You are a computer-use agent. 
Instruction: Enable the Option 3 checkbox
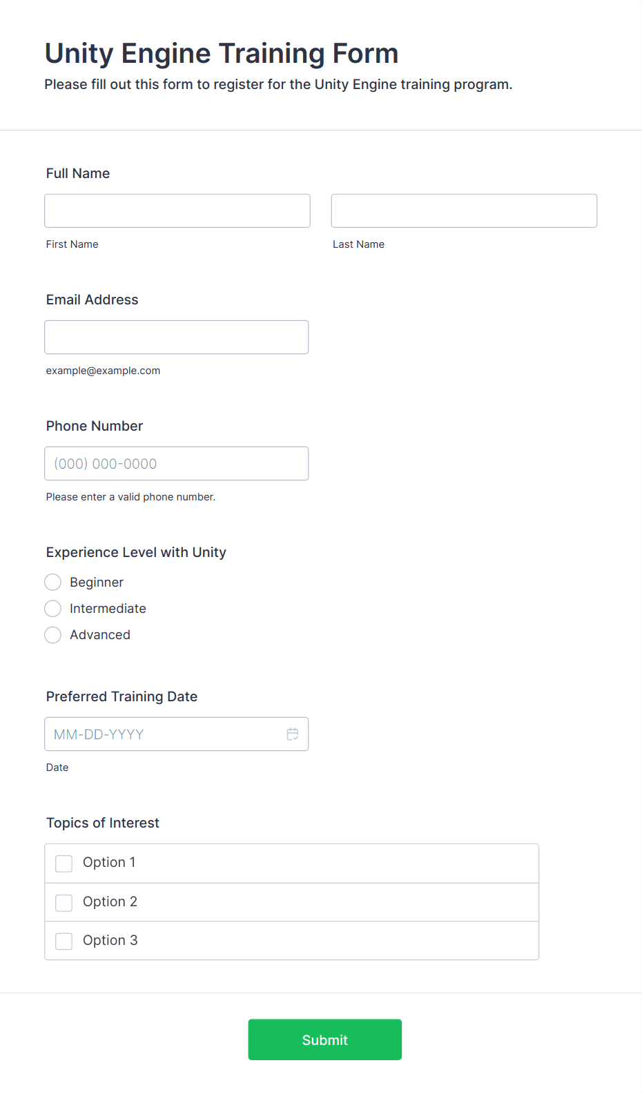click(64, 941)
